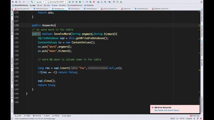The width and height of the screenshot is (214, 120).
Task: Open the Resource Manager side panel
Action: coord(12,27)
